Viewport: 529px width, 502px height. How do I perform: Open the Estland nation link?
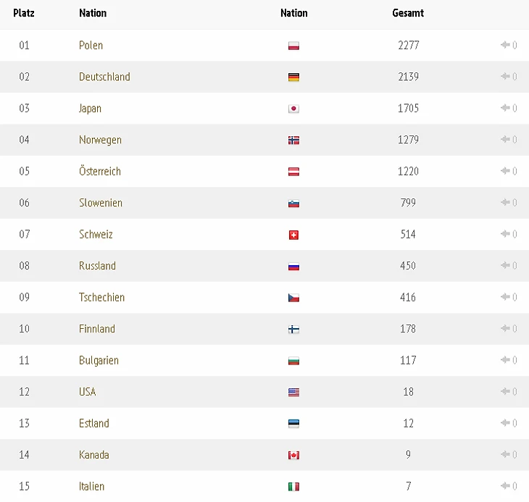point(93,424)
